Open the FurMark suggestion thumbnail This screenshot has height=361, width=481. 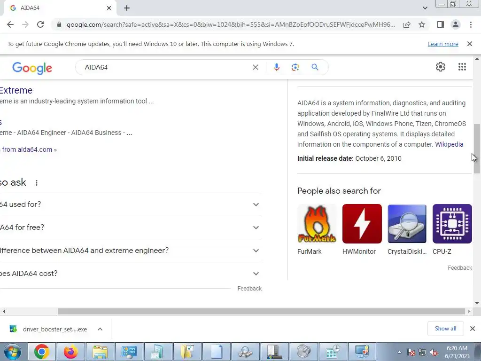[x=317, y=224]
